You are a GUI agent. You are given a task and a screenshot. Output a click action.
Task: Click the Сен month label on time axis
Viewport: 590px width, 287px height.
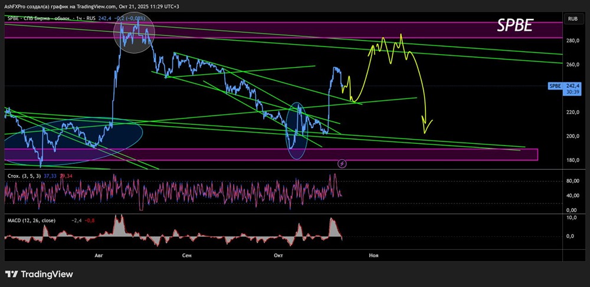pos(186,255)
